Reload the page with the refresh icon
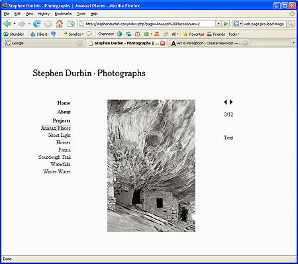The width and height of the screenshot is (298, 264). point(36,24)
